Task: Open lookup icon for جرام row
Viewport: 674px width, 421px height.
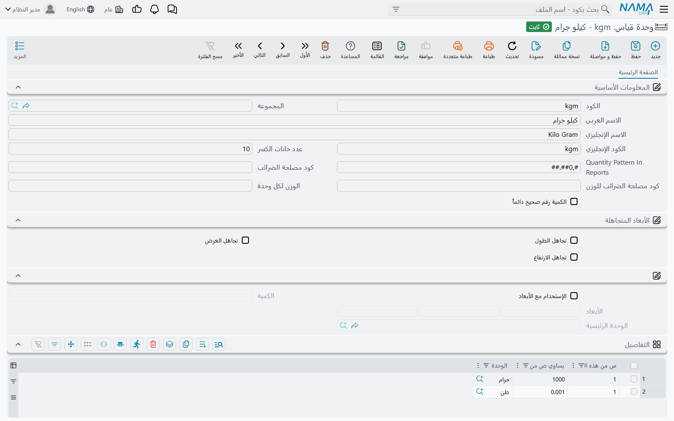Action: (480, 379)
